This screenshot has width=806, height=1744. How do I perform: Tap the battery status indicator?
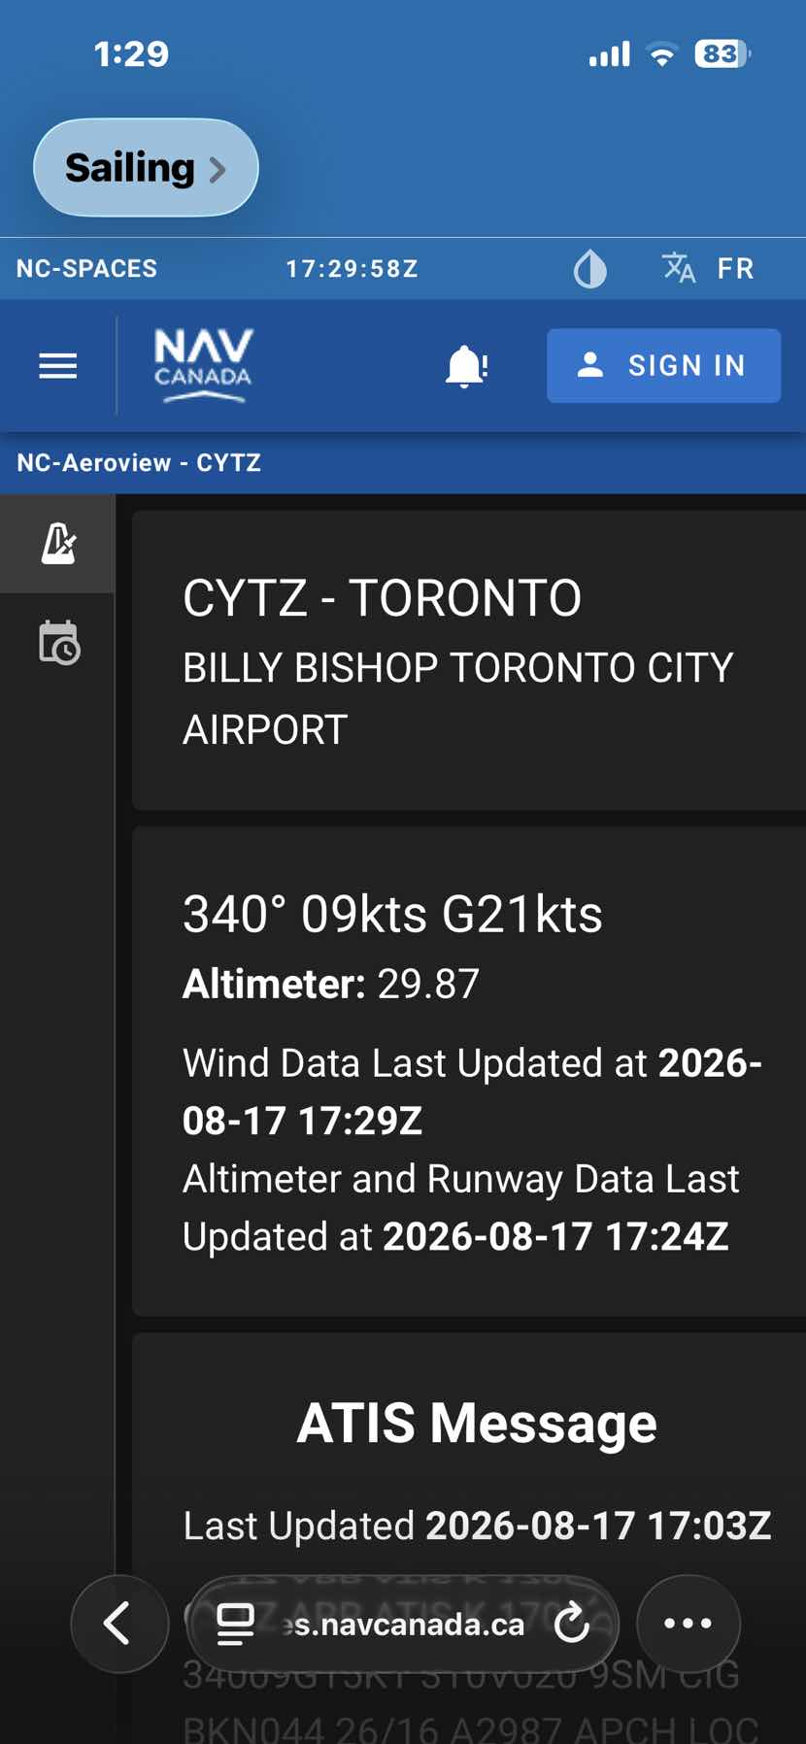pyautogui.click(x=722, y=54)
